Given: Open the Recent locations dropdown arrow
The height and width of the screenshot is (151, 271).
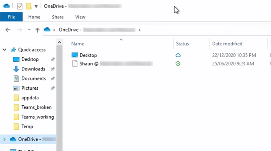Looking at the screenshot, I should click(29, 30).
